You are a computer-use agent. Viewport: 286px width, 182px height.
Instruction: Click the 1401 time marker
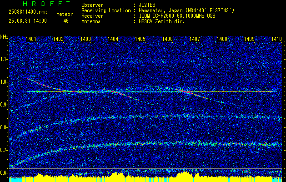31,39
